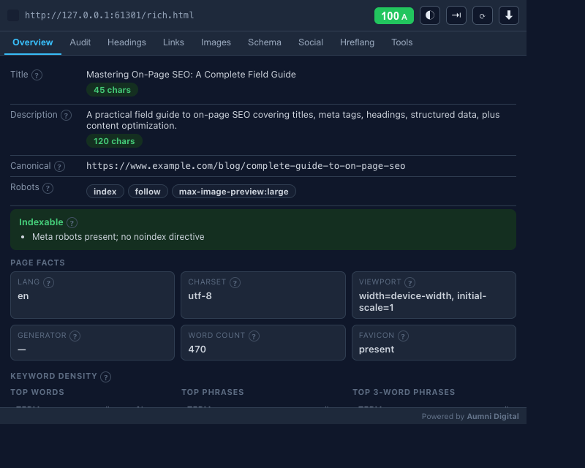Click the title text Mastering On-Page SEO
The image size is (585, 468).
coord(191,75)
